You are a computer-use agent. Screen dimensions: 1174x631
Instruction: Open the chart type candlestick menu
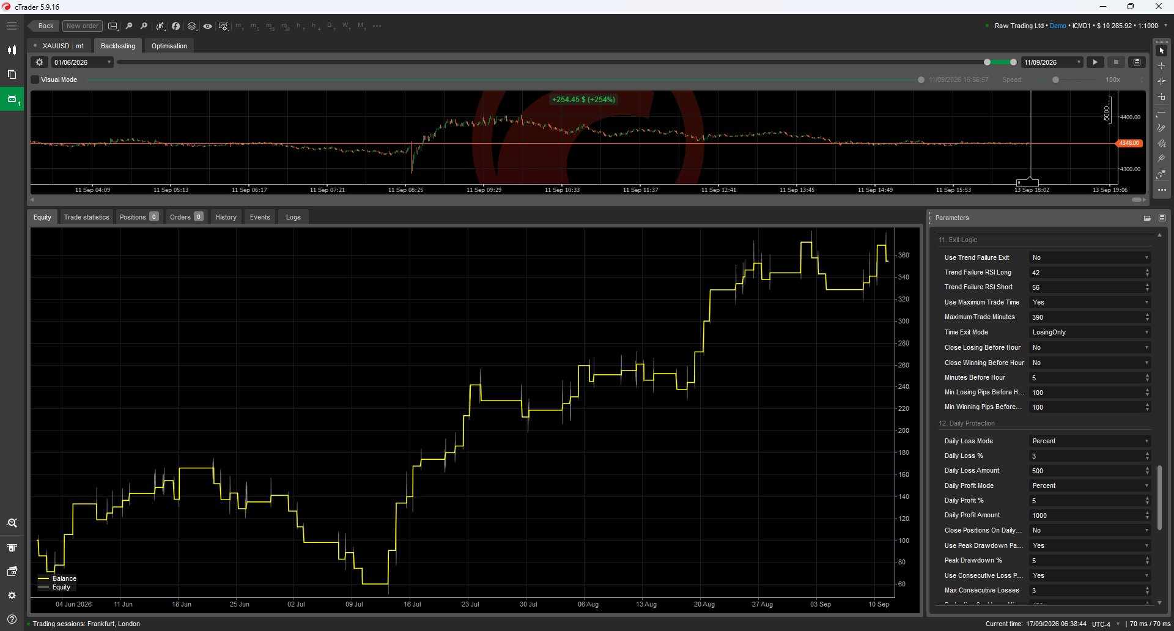point(160,26)
